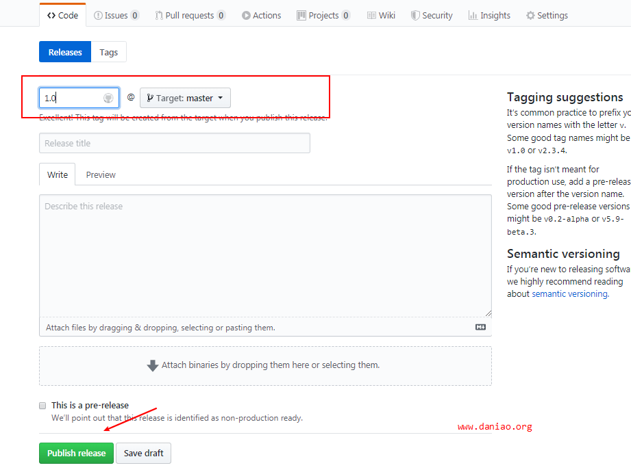Click the Projects board icon
The image size is (631, 472).
click(301, 15)
